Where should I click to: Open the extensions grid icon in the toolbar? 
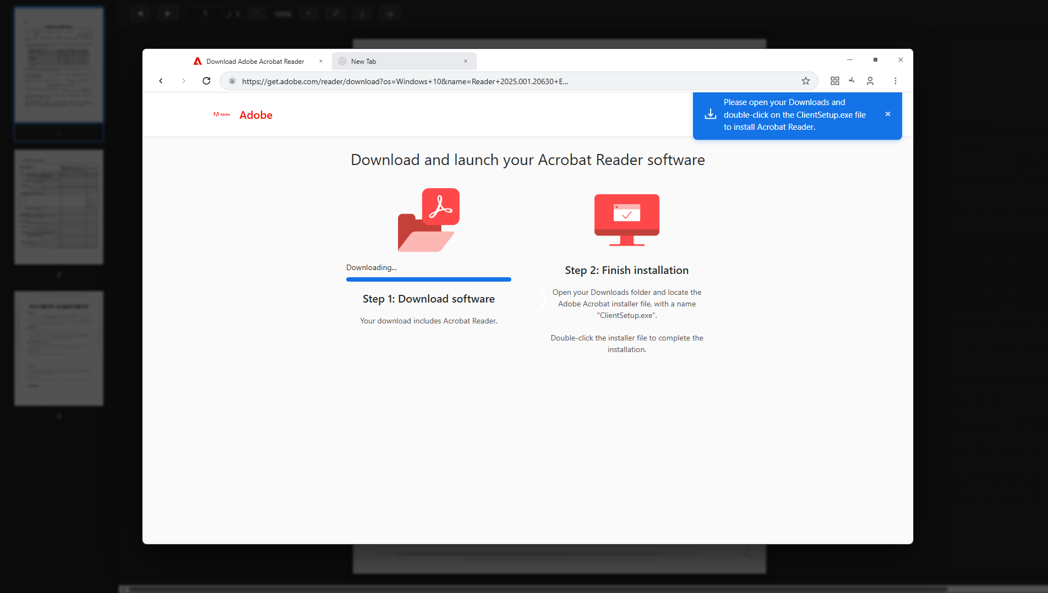point(835,81)
